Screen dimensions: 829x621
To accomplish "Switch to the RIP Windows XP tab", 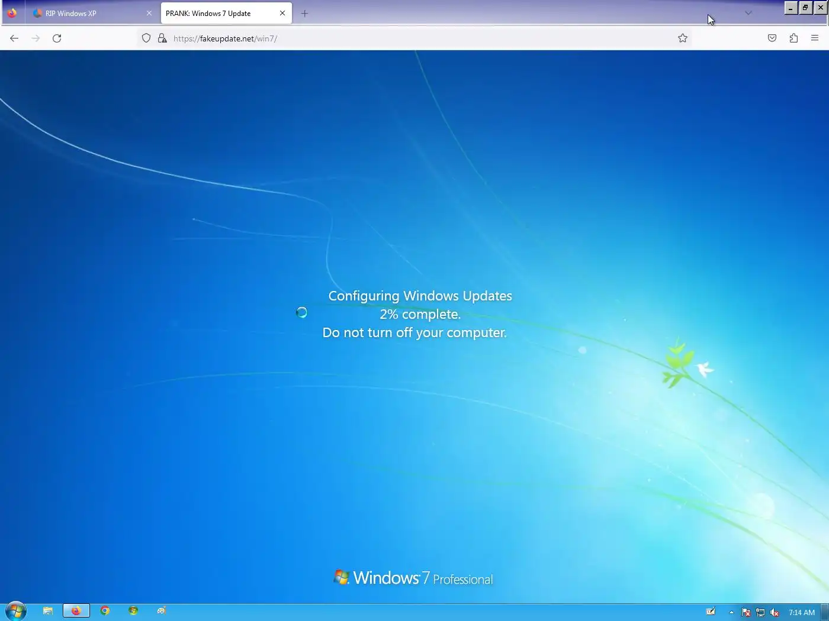I will (92, 13).
